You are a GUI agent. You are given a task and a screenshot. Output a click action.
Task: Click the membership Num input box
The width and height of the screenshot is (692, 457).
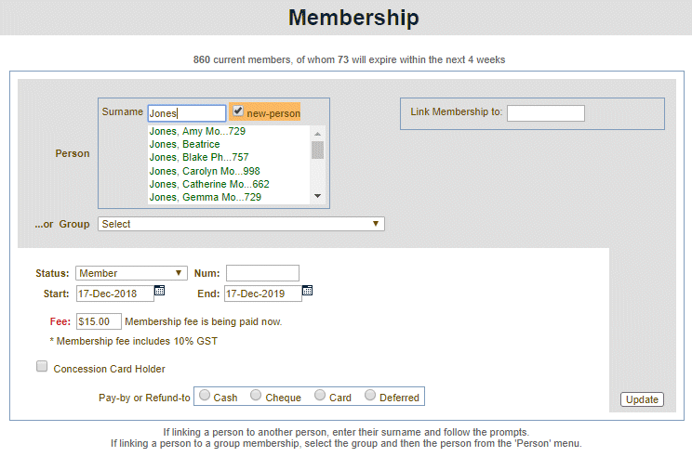tap(262, 273)
